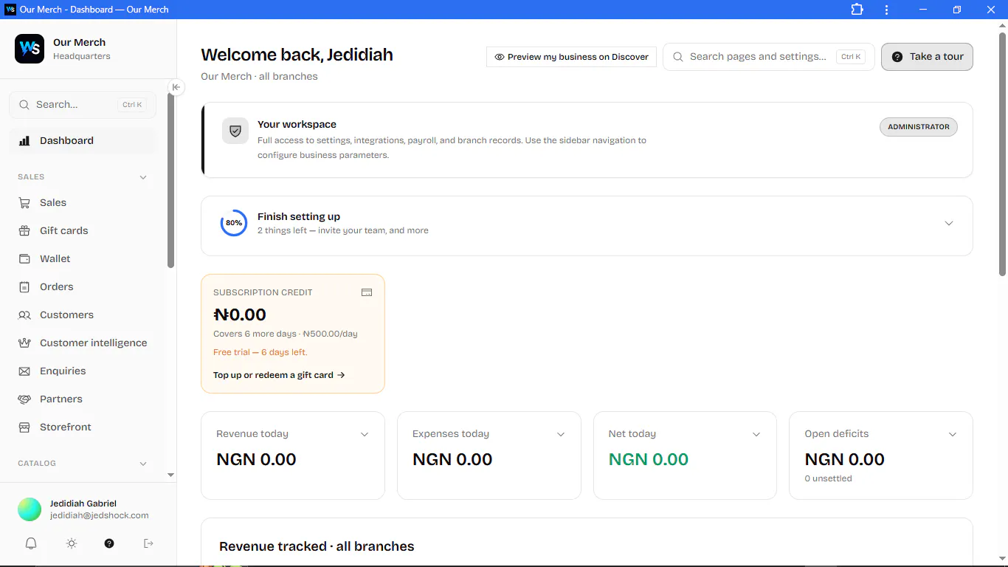Click the credit card icon on Subscription Credit
Screen dimensions: 1008x567
[367, 292]
